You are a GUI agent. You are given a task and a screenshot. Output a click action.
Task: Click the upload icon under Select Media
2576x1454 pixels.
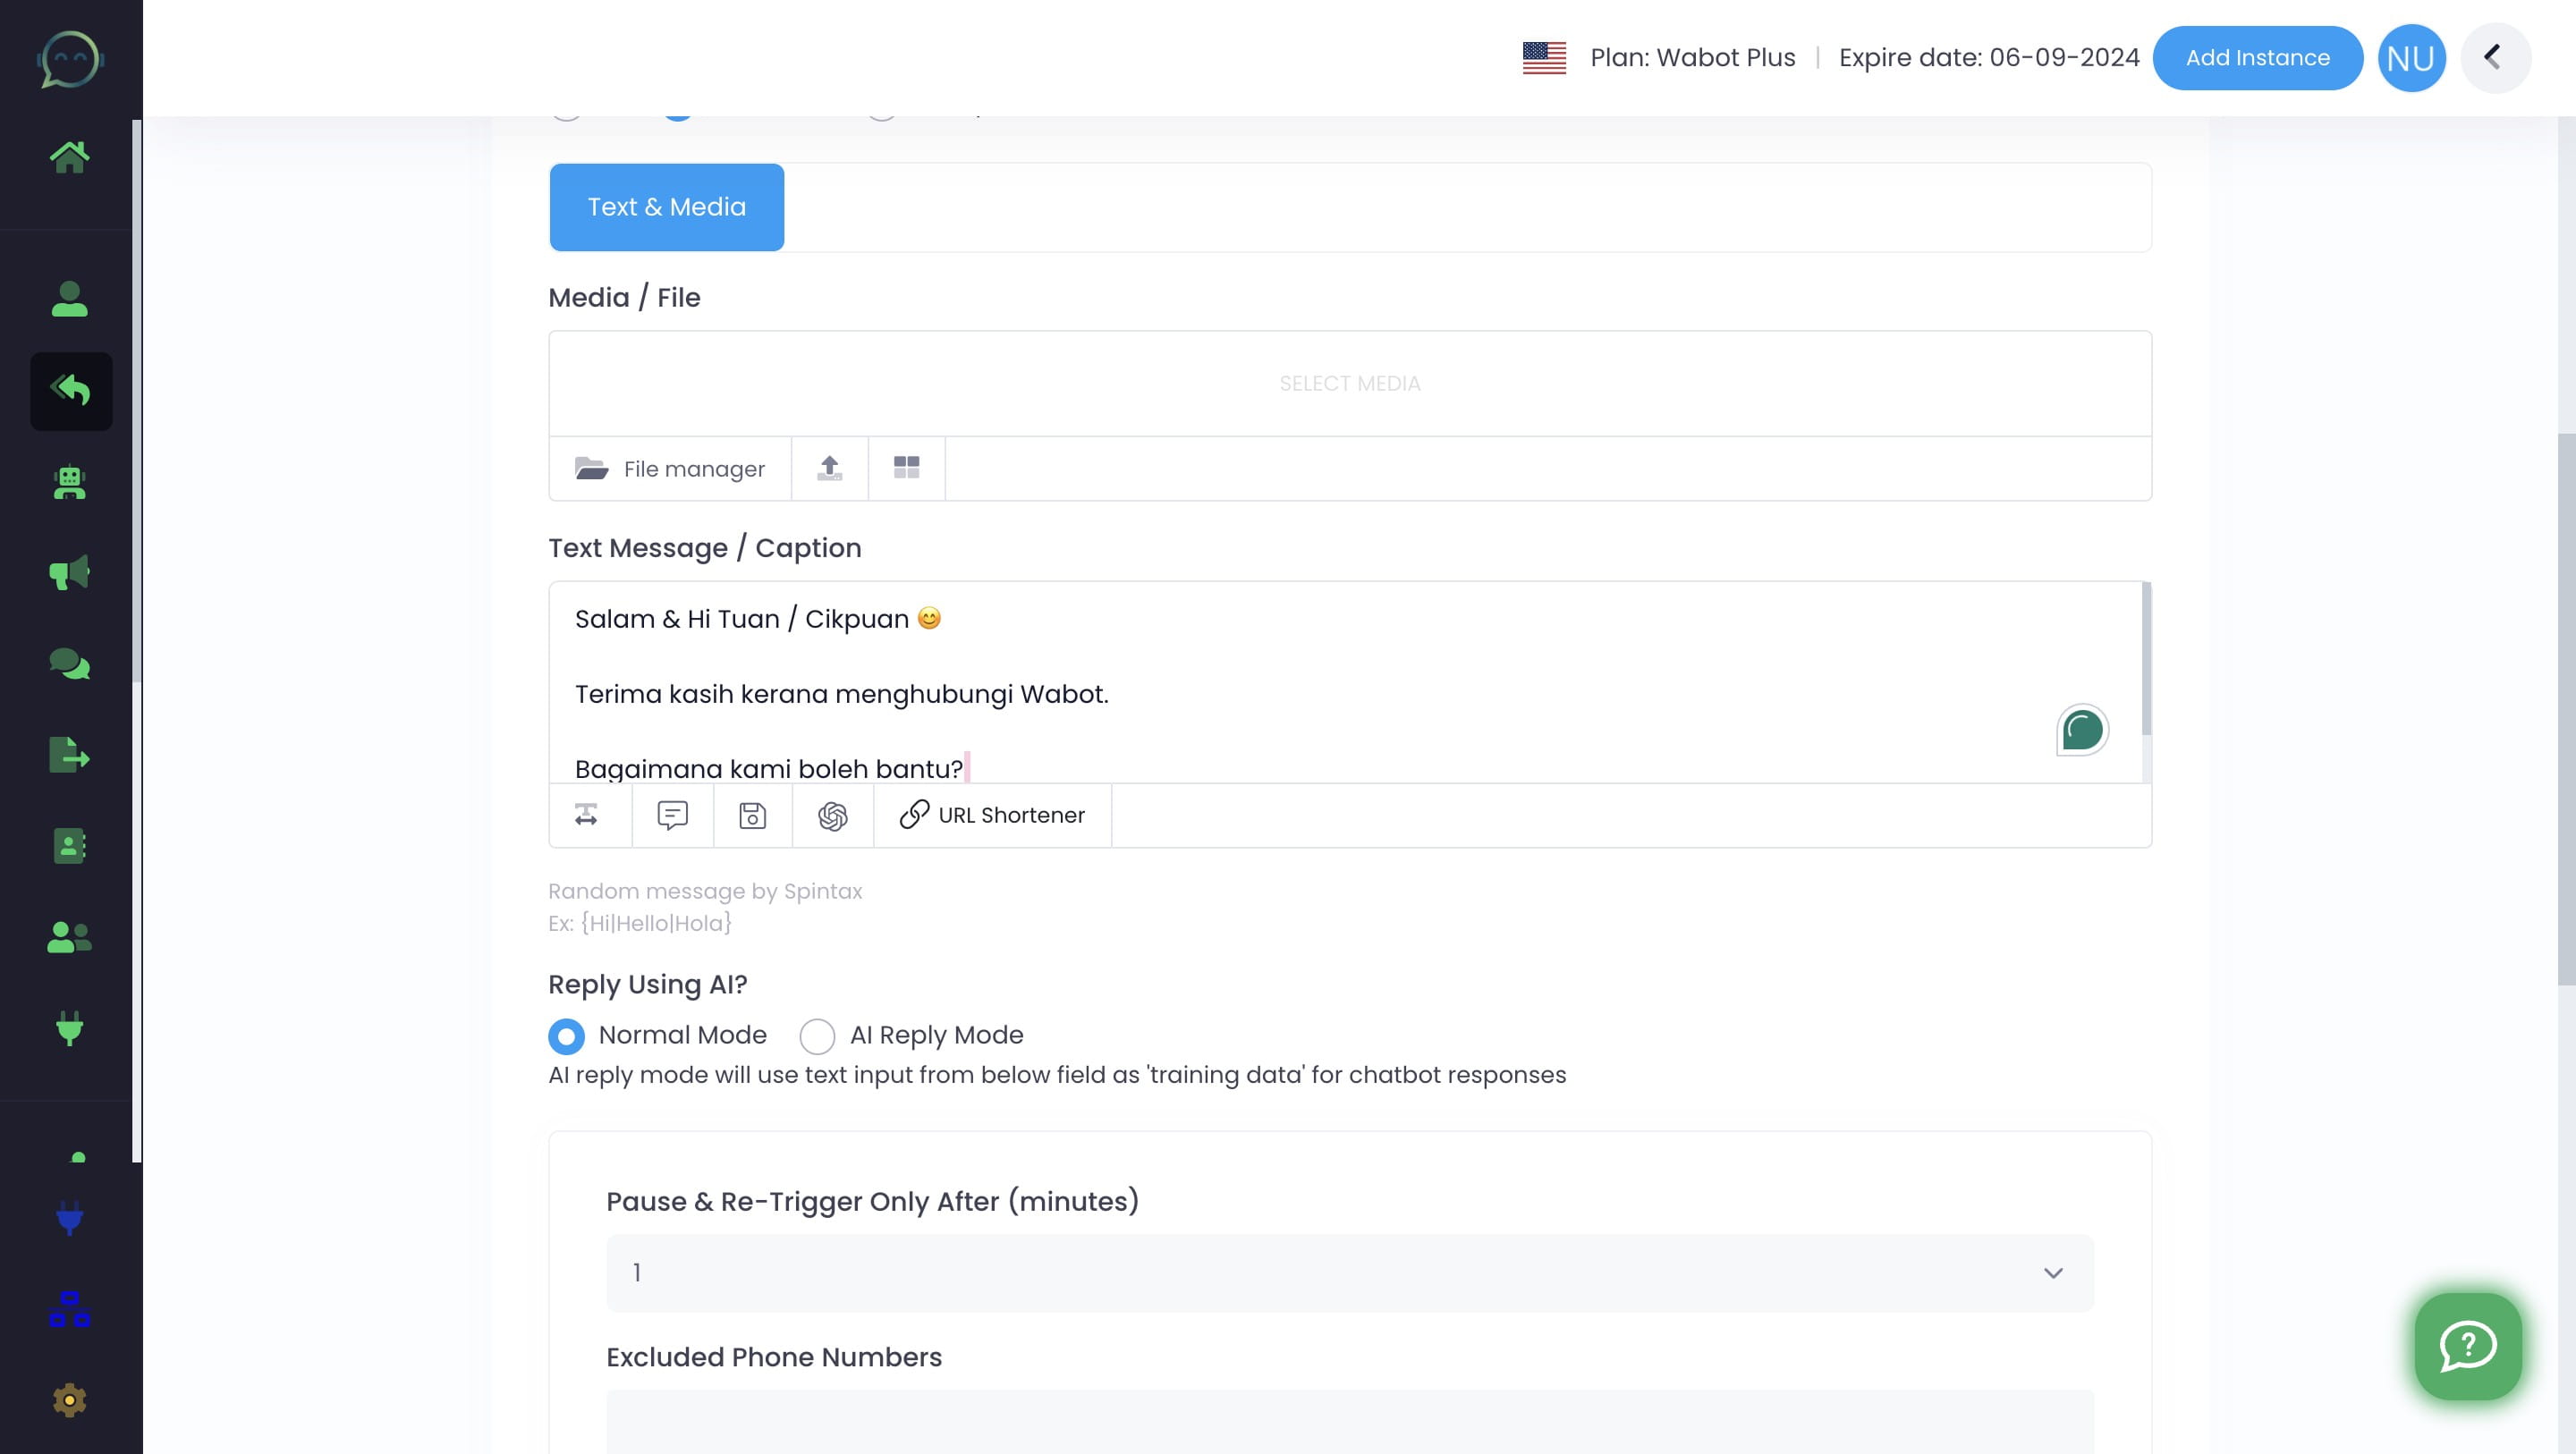pos(829,468)
